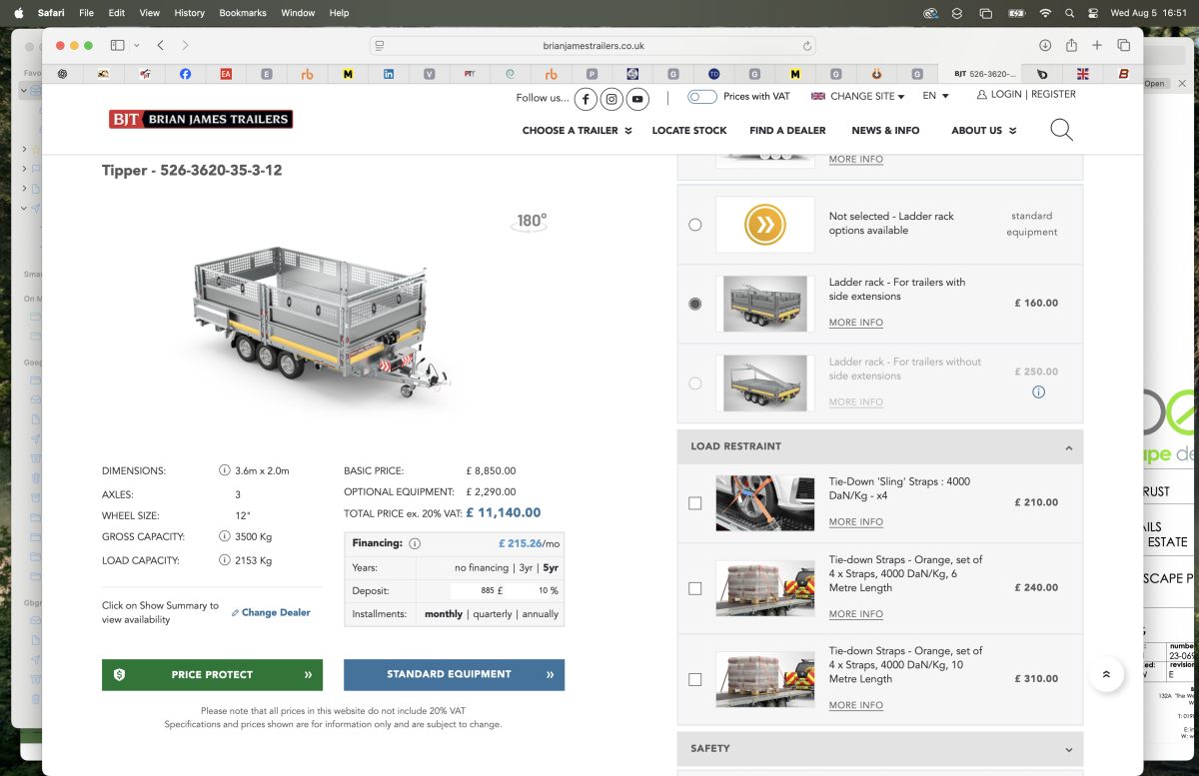1199x776 pixels.
Task: Open Spotlight search in menu bar
Action: (1069, 13)
